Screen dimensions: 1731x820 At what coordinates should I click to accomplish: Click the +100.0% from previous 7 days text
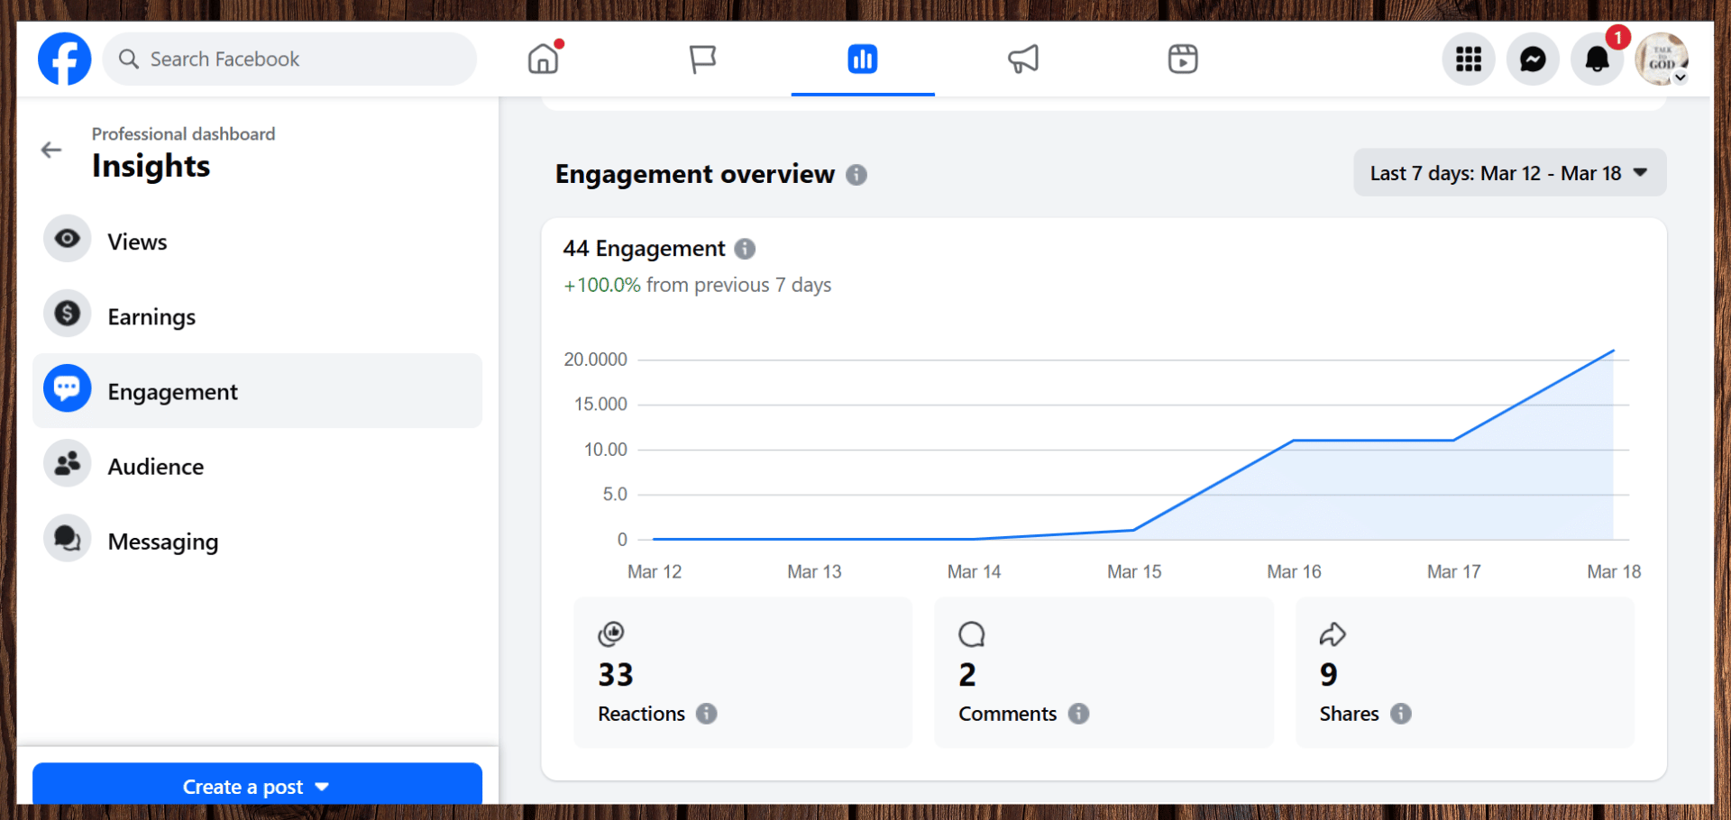click(698, 285)
